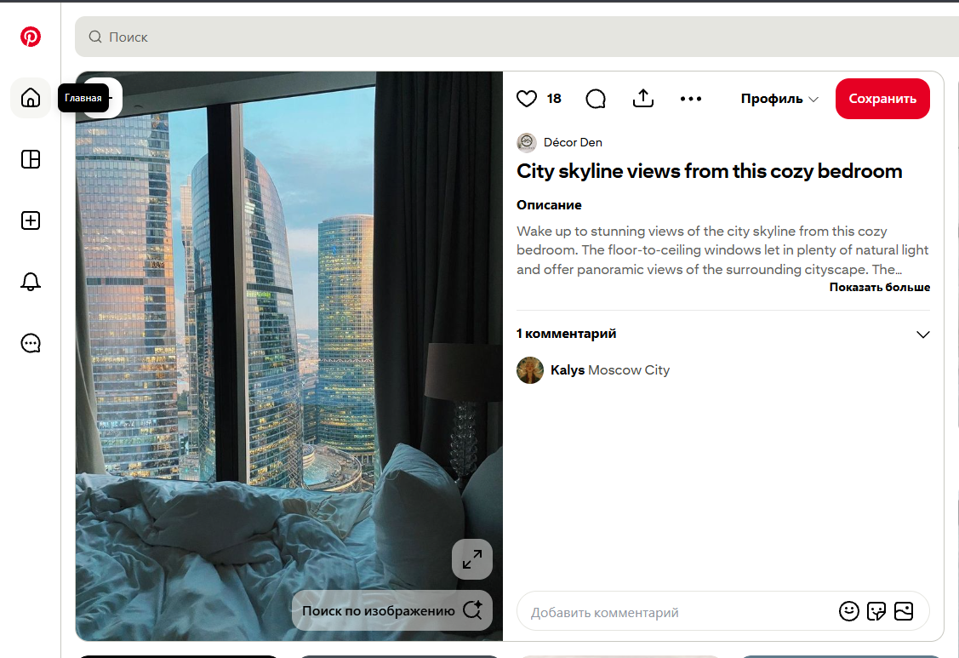Collapse the 1 комментарий section chevron
This screenshot has height=658, width=959.
(923, 335)
